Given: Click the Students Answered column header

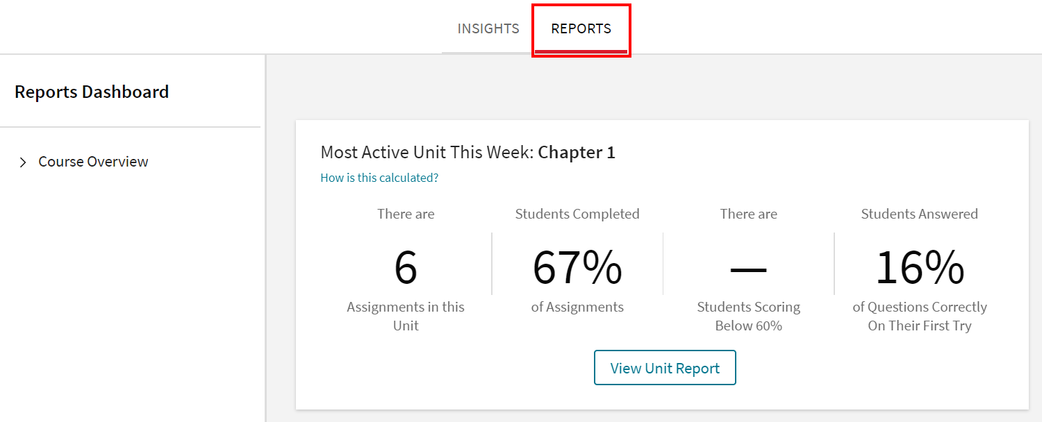Looking at the screenshot, I should point(919,214).
